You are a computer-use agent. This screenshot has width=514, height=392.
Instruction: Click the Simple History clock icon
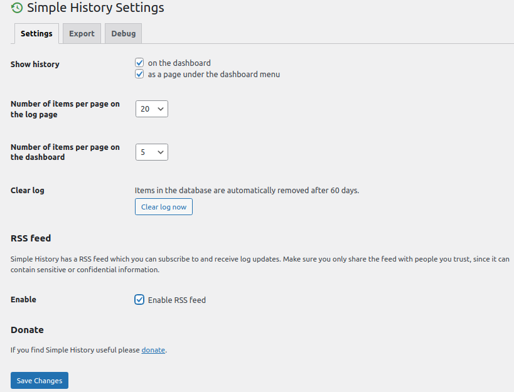17,8
